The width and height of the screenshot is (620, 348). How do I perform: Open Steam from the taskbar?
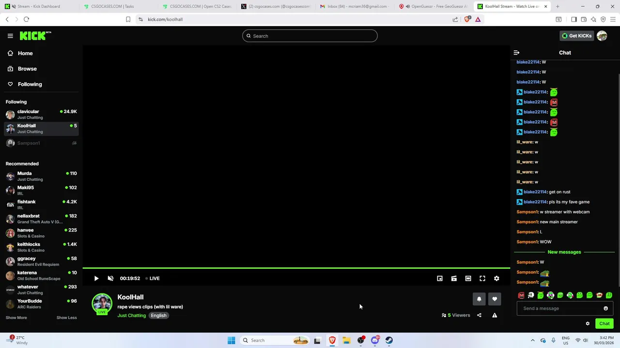(x=389, y=340)
